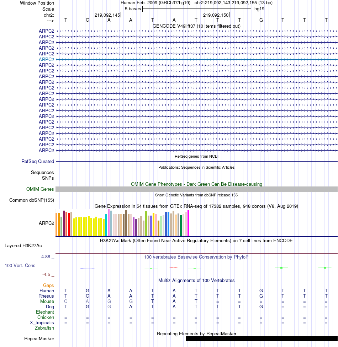Screen dimensions: 338x347
Task: Click the gray OMIM Genes item bar
Action: click(x=196, y=189)
